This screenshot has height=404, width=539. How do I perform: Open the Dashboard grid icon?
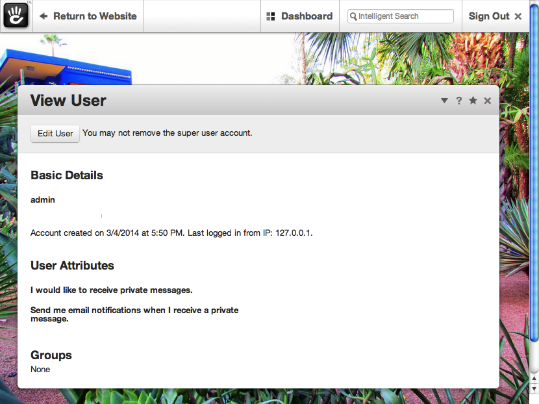pyautogui.click(x=271, y=16)
